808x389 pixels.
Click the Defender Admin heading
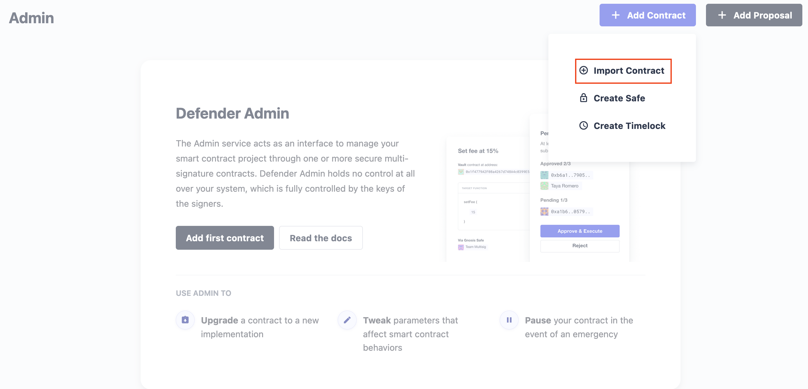[x=232, y=113]
